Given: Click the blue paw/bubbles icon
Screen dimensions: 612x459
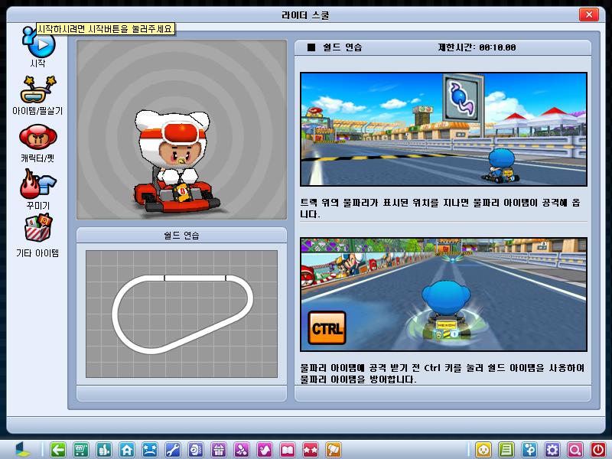Looking at the screenshot, I should (x=529, y=450).
